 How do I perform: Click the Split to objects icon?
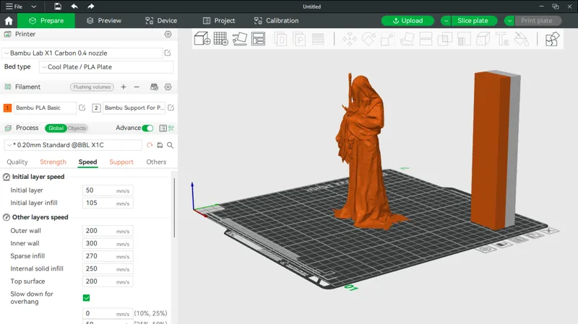tap(280, 39)
